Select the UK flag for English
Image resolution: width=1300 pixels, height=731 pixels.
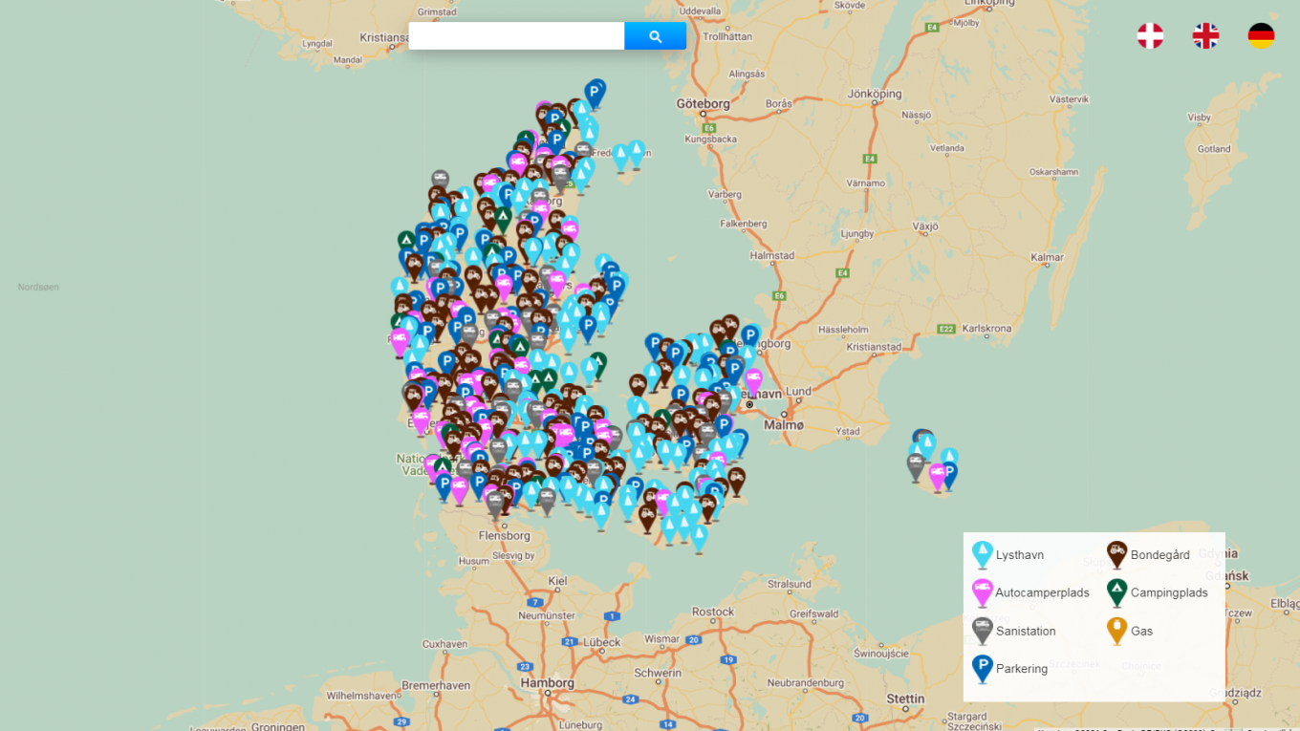coord(1205,36)
